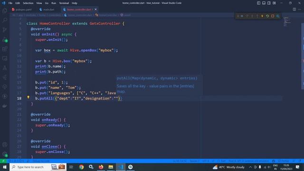Click the Prettier status bar item
The height and width of the screenshot is (171, 304).
pos(284,161)
